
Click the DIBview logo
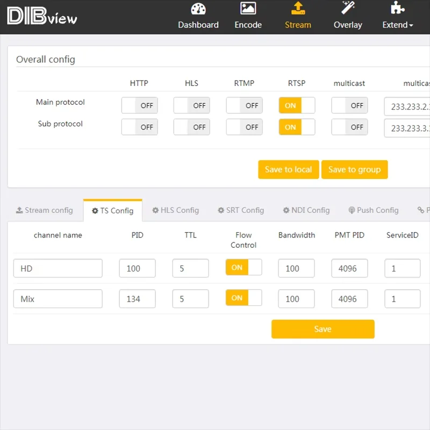click(42, 16)
